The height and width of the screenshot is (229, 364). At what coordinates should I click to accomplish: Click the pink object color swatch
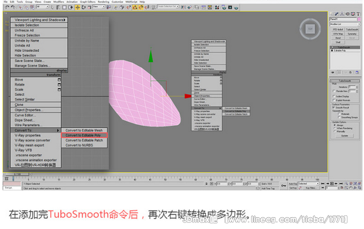pos(359,19)
